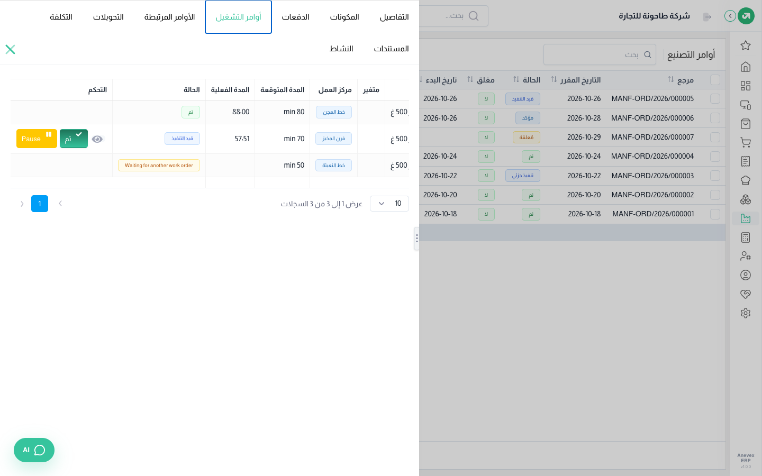This screenshot has height=476, width=762.
Task: Switch to المكونات tab
Action: pyautogui.click(x=344, y=17)
